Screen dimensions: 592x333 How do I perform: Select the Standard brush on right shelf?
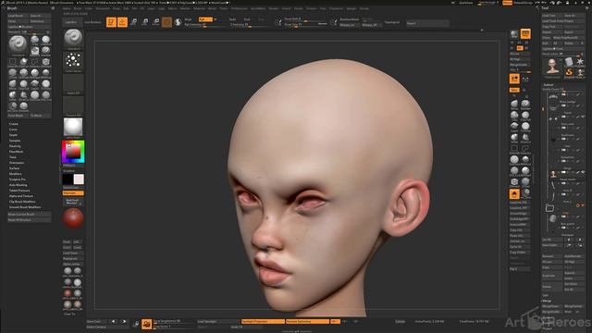coord(525,105)
